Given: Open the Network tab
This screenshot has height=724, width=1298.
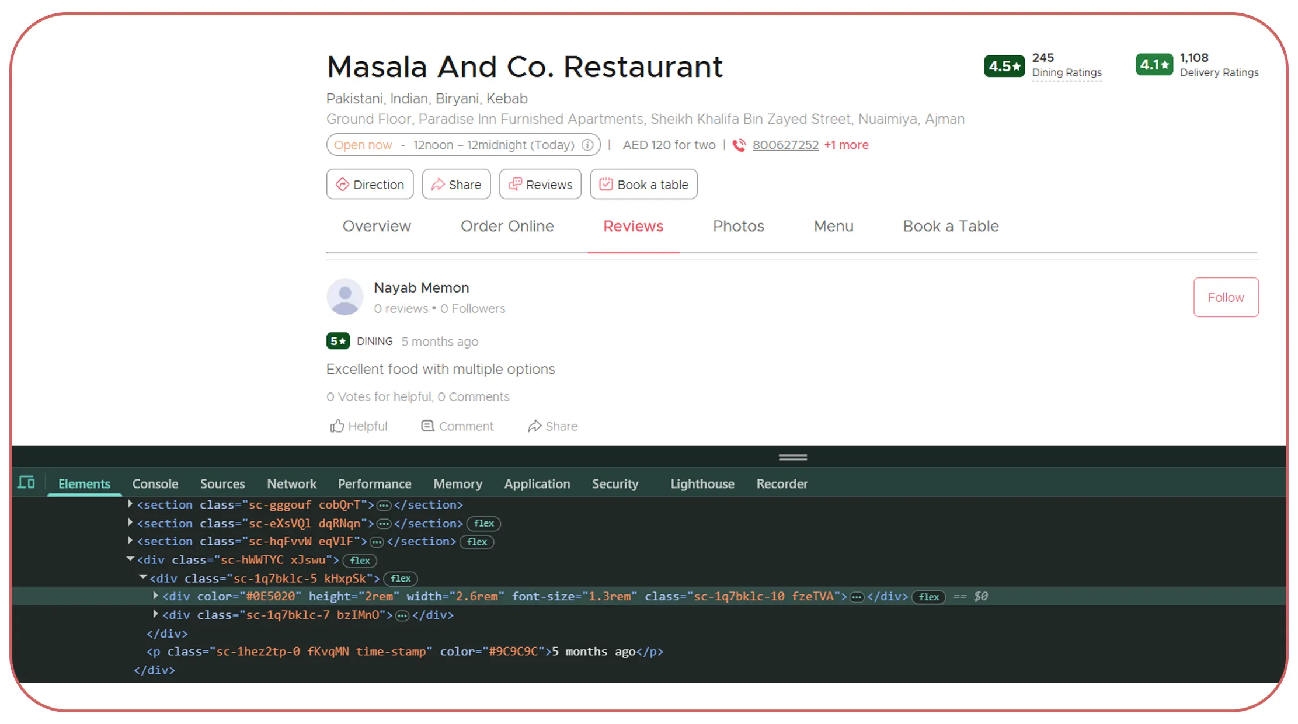Looking at the screenshot, I should 291,484.
